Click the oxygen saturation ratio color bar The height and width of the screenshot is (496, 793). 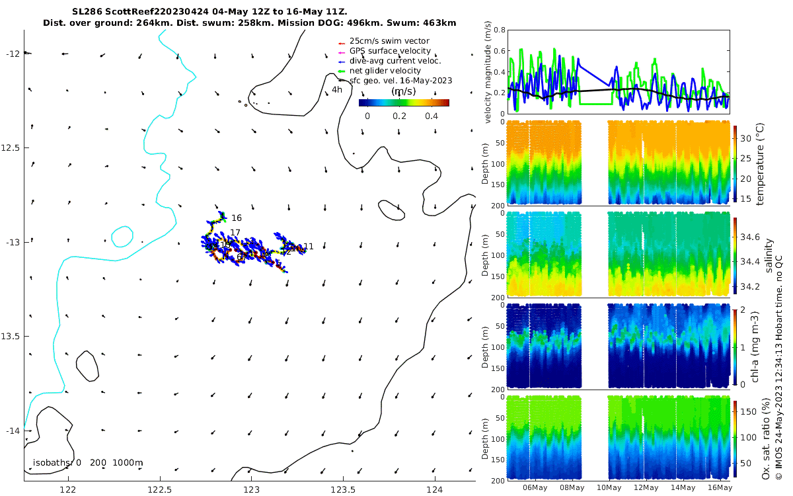(735, 438)
